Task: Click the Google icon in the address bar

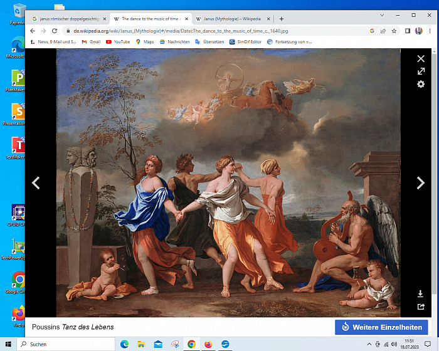Action: 372,31
